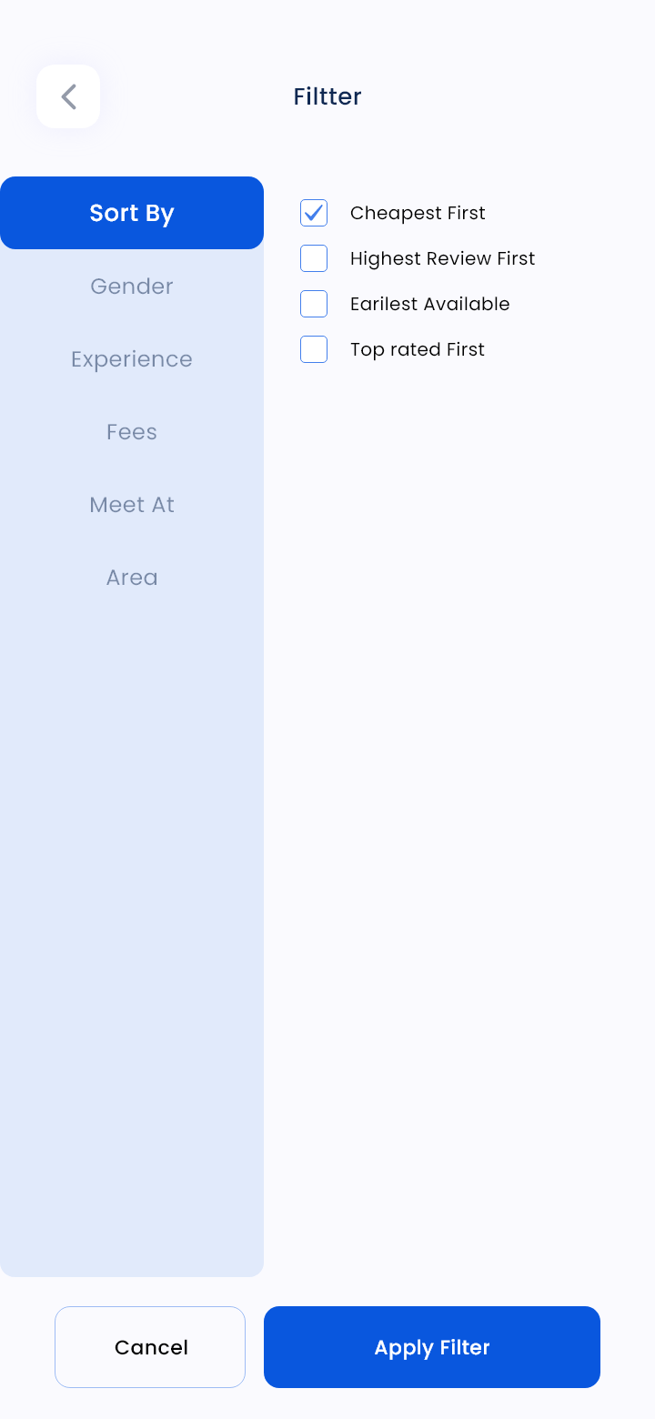The height and width of the screenshot is (1419, 655).
Task: Show the Fees filter options
Action: [132, 431]
